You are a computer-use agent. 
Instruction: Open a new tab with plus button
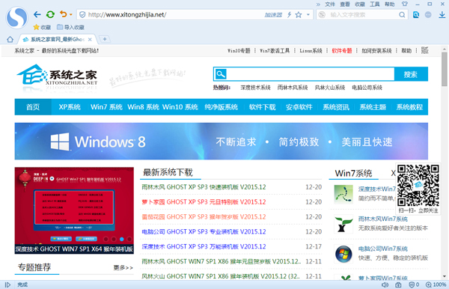[105, 39]
